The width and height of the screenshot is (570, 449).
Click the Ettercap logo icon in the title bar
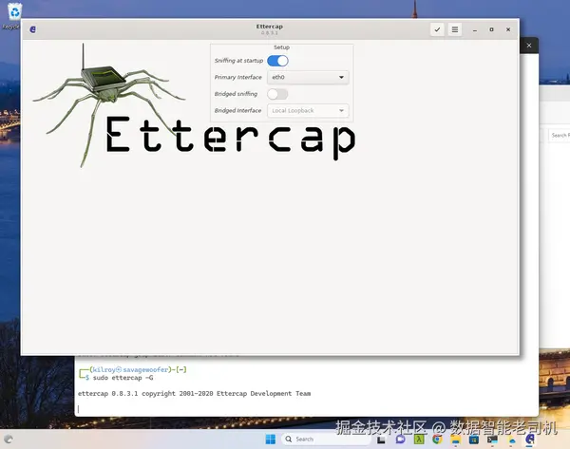point(32,29)
